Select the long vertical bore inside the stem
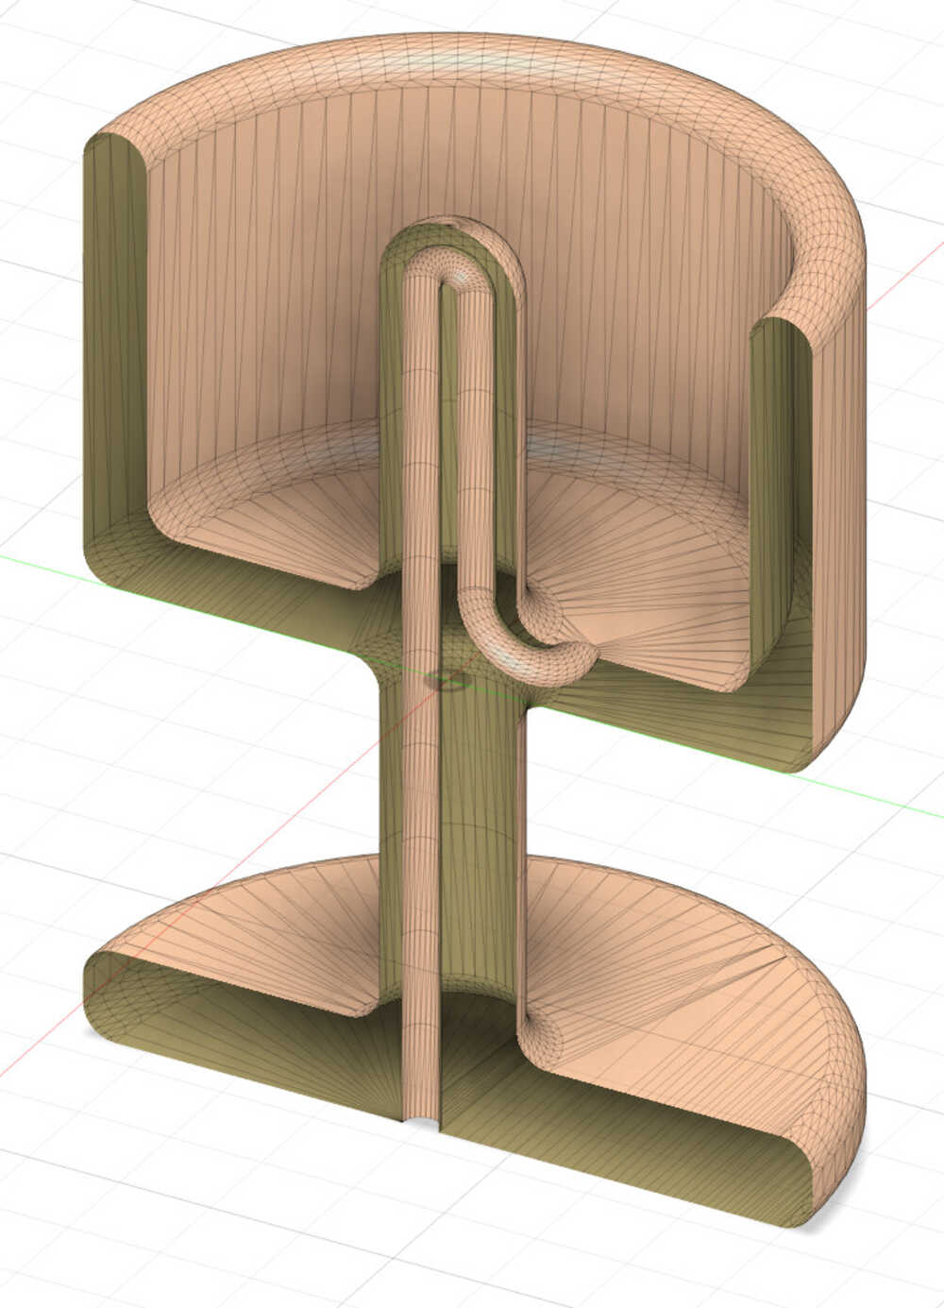 [x=421, y=699]
